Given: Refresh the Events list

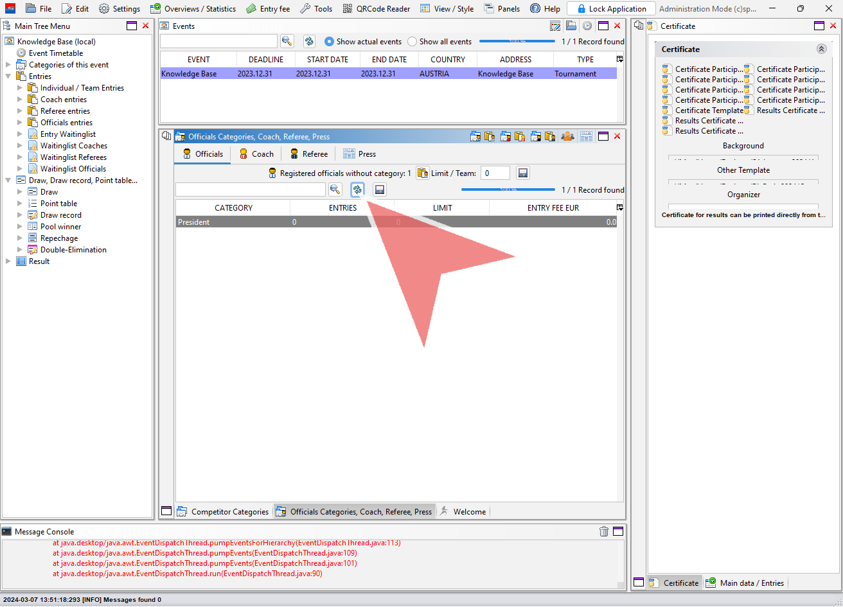Looking at the screenshot, I should (x=309, y=41).
